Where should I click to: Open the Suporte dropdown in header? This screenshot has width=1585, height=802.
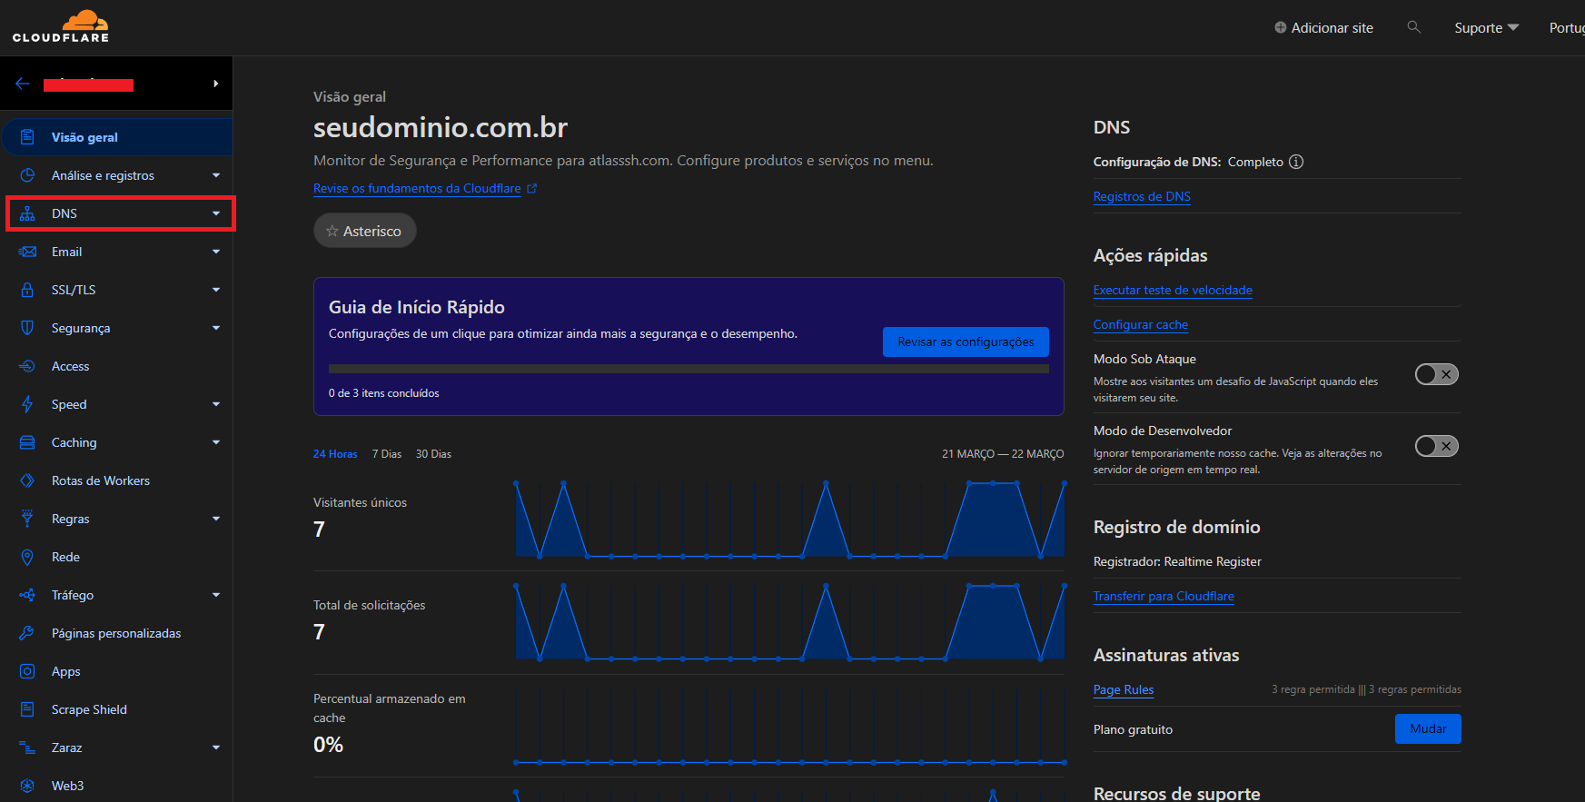(x=1486, y=28)
